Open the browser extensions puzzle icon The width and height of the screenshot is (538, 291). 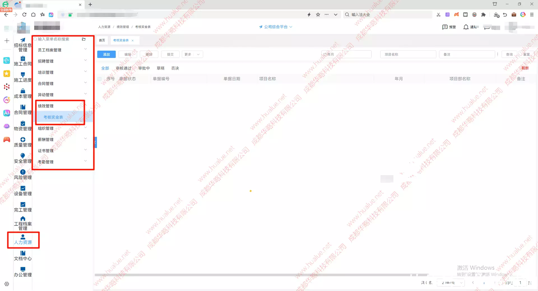[x=483, y=15]
